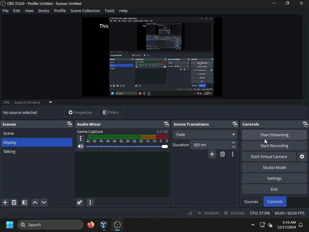
Task: Open advanced audio properties gears icon
Action: click(x=80, y=202)
